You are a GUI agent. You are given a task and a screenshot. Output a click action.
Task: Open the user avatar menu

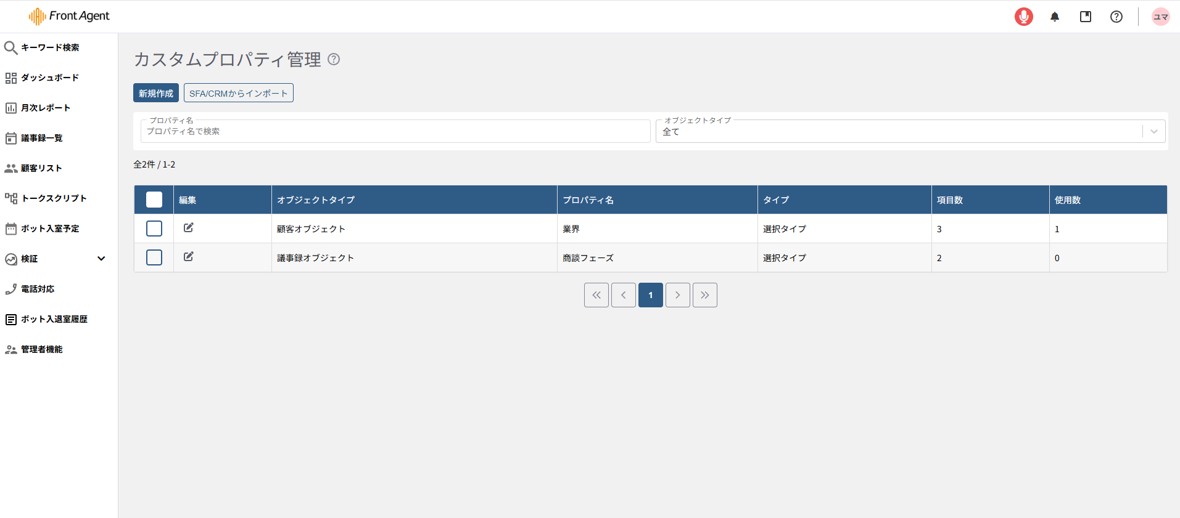[1160, 17]
